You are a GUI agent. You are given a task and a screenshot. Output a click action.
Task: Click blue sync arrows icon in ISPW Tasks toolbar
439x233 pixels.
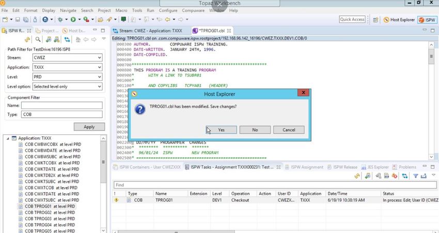pos(404,176)
